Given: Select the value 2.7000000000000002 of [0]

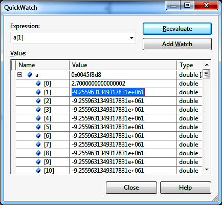Looking at the screenshot, I should [x=98, y=84].
